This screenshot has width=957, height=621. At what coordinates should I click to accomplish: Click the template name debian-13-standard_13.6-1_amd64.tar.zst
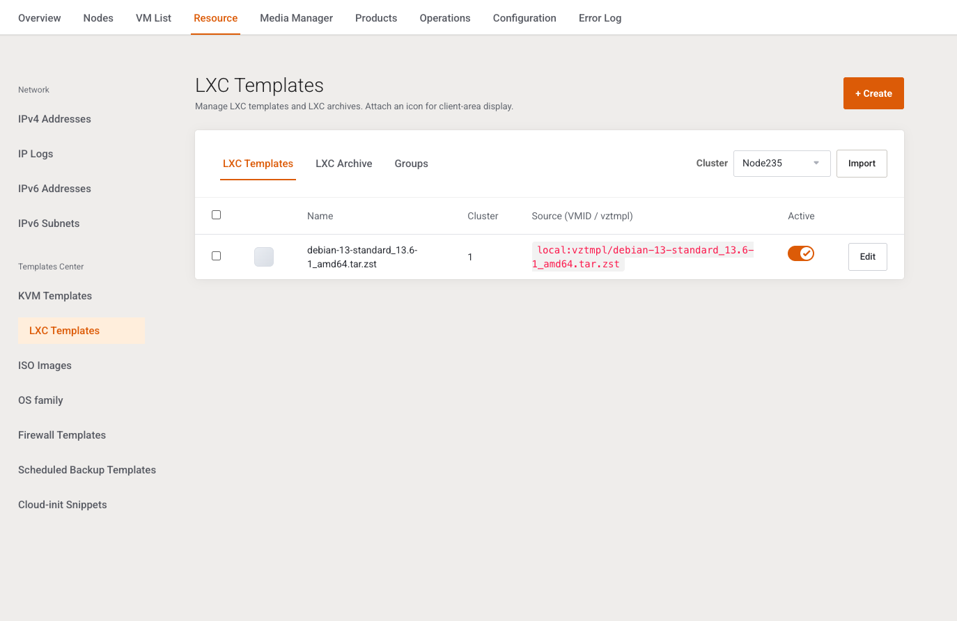pyautogui.click(x=362, y=257)
